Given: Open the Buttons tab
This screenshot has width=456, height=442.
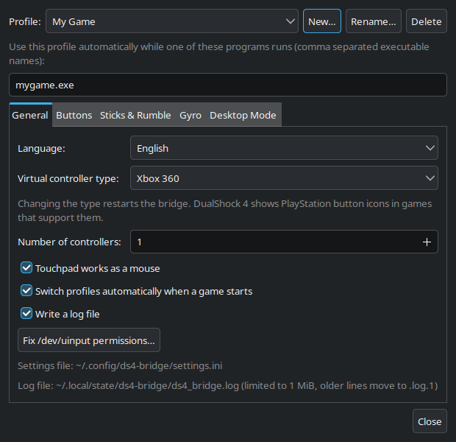Looking at the screenshot, I should 74,115.
